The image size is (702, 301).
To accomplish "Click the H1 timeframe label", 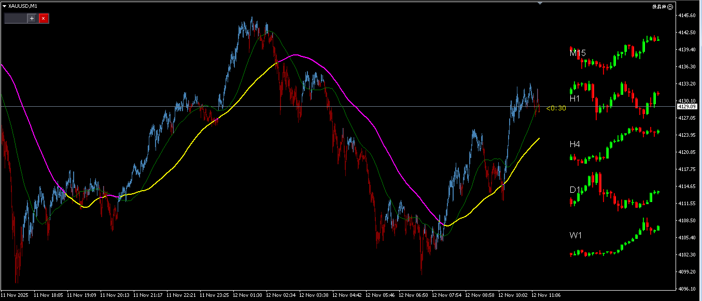I will (574, 98).
